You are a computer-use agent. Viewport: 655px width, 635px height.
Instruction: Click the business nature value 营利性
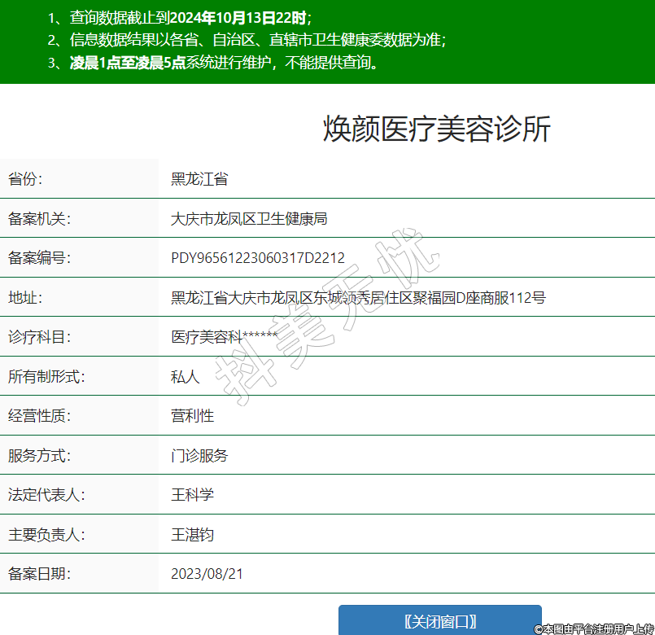(x=192, y=416)
